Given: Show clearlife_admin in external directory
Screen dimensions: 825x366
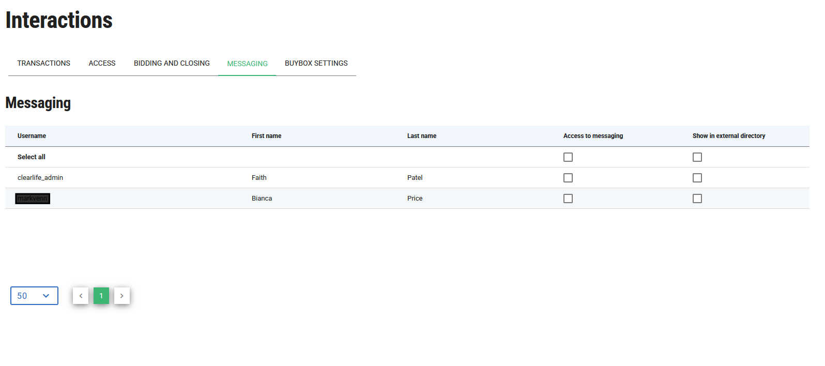Looking at the screenshot, I should 697,178.
